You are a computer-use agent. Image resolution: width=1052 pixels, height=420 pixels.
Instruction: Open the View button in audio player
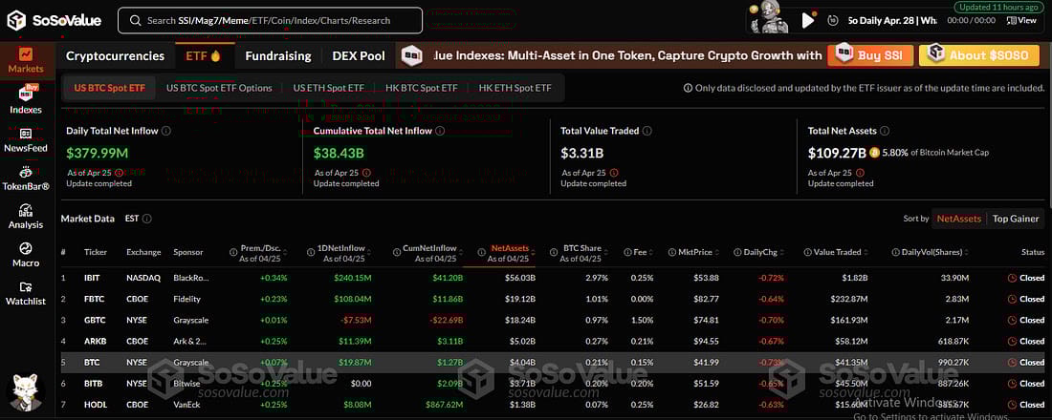1021,21
